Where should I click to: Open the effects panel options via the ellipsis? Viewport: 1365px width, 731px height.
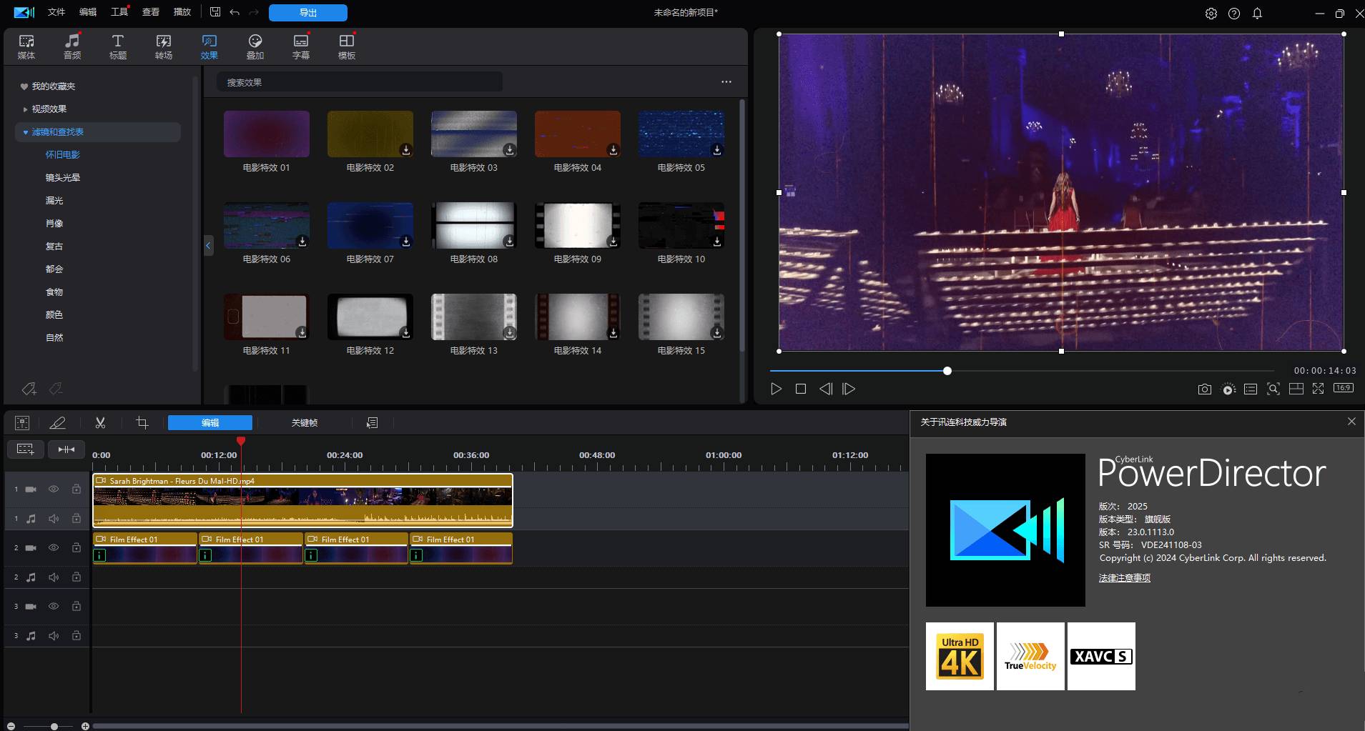tap(726, 81)
